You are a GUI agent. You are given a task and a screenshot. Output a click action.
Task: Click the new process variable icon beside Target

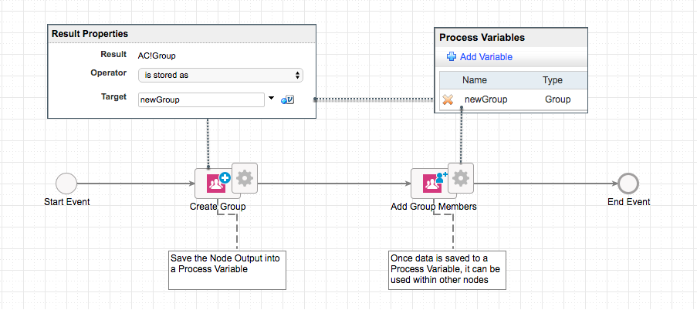click(287, 99)
